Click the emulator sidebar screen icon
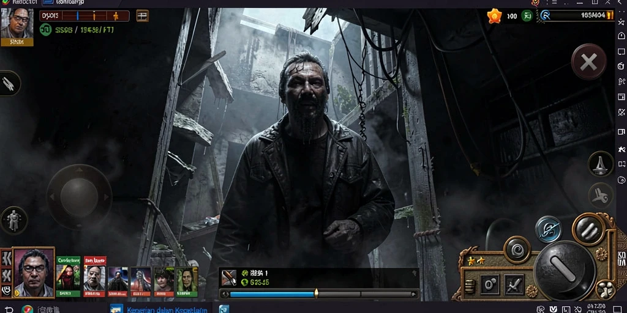Image resolution: width=627 pixels, height=313 pixels. (621, 51)
